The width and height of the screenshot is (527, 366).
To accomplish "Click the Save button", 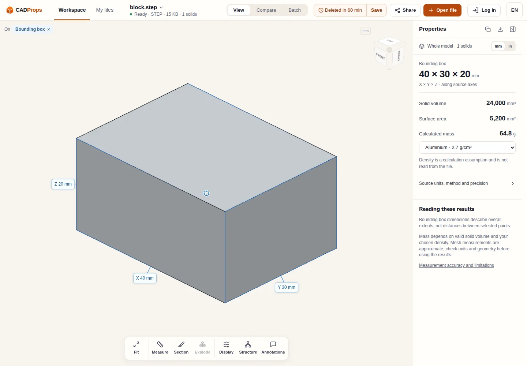I will click(x=376, y=10).
